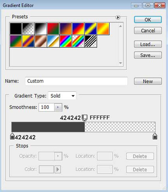Select the Red, Green gradient preset
Screen dimensions: 168x192
click(53, 29)
